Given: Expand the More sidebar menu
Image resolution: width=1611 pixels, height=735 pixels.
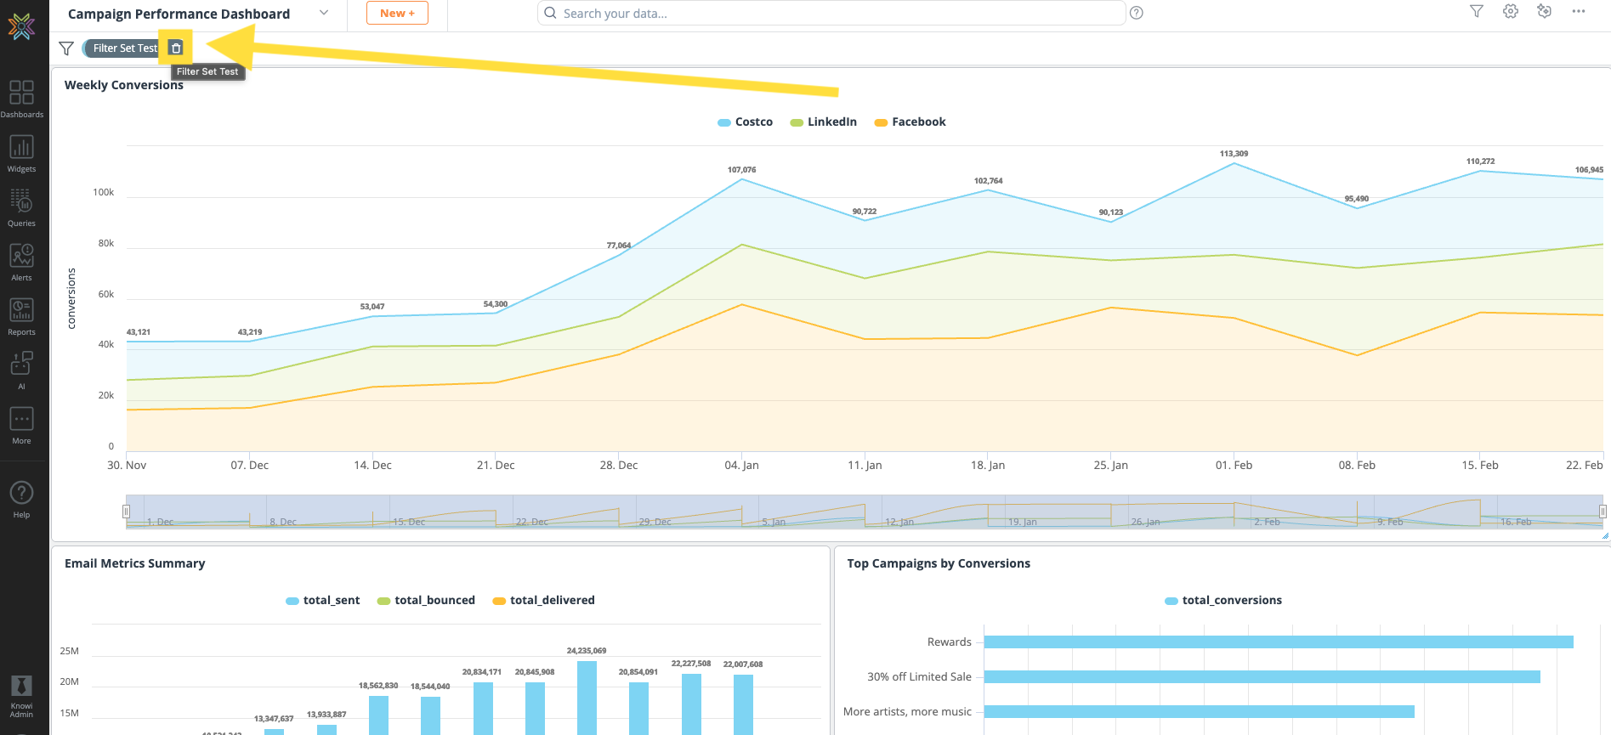Looking at the screenshot, I should tap(21, 425).
